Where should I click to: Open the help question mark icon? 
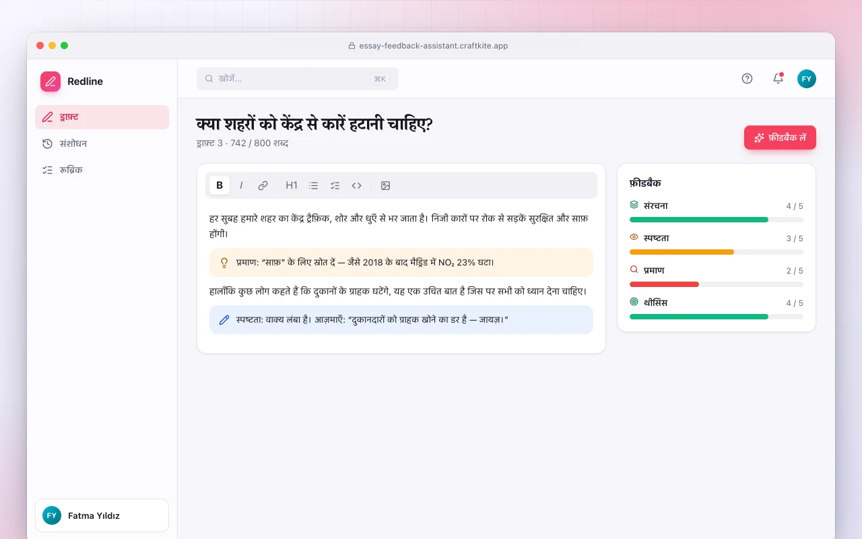(747, 79)
